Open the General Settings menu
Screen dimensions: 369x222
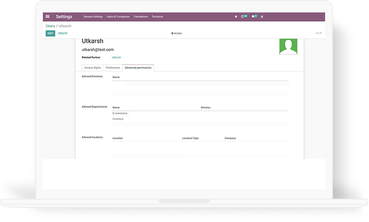pyautogui.click(x=93, y=17)
